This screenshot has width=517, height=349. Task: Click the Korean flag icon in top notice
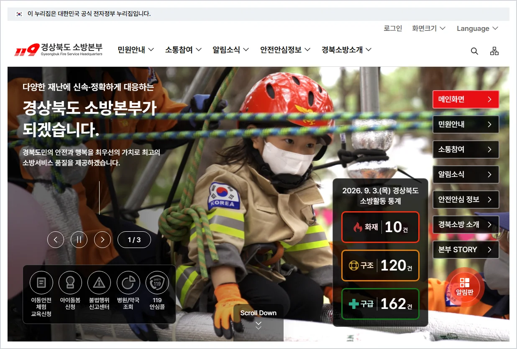point(19,14)
